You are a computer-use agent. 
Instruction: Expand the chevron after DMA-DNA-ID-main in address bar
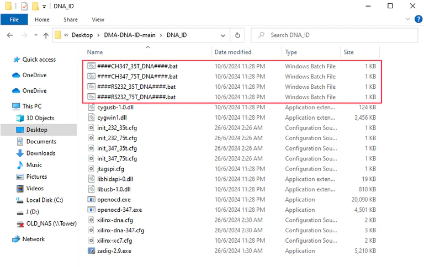point(161,35)
